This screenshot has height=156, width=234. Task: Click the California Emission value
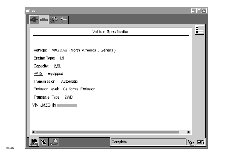pyautogui.click(x=79, y=89)
